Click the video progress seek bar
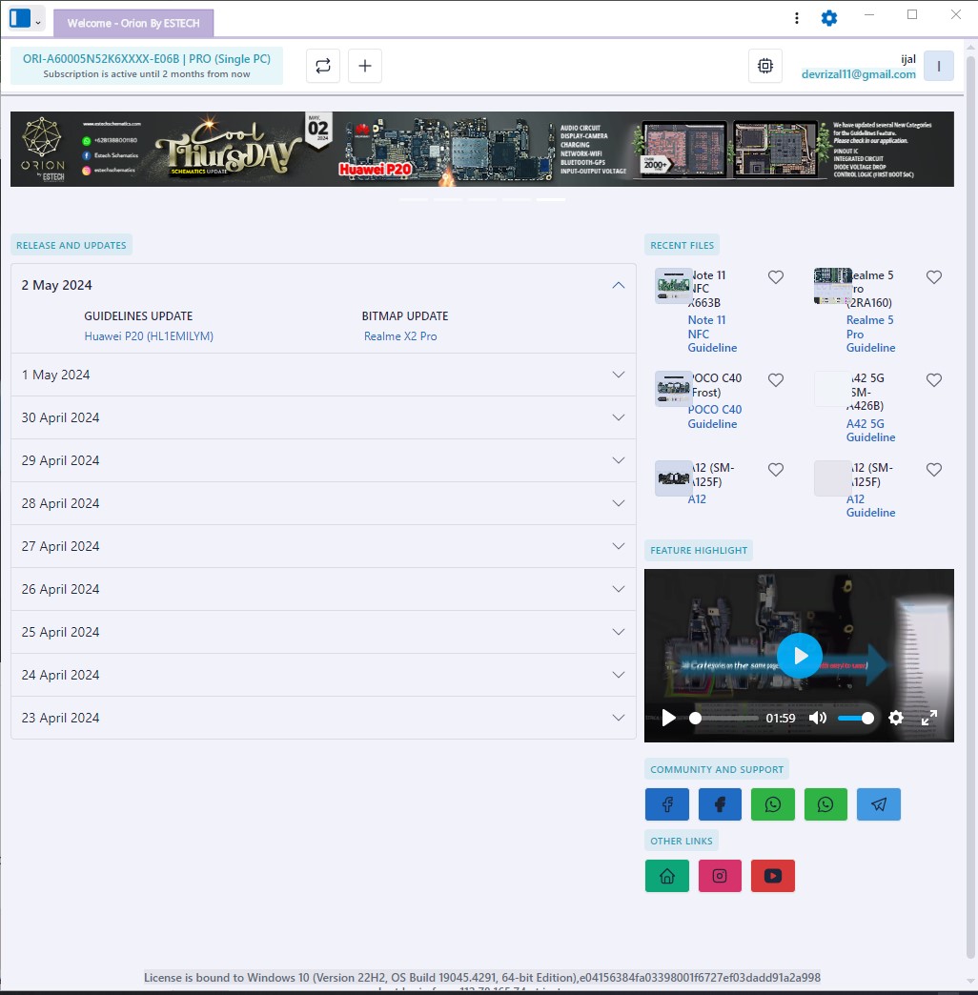 click(x=723, y=719)
